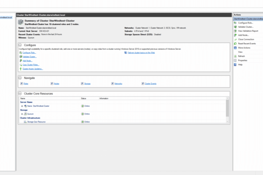The width and height of the screenshot is (263, 175).
Task: Select the starwindtest.local node in left tree
Action: 6,17
